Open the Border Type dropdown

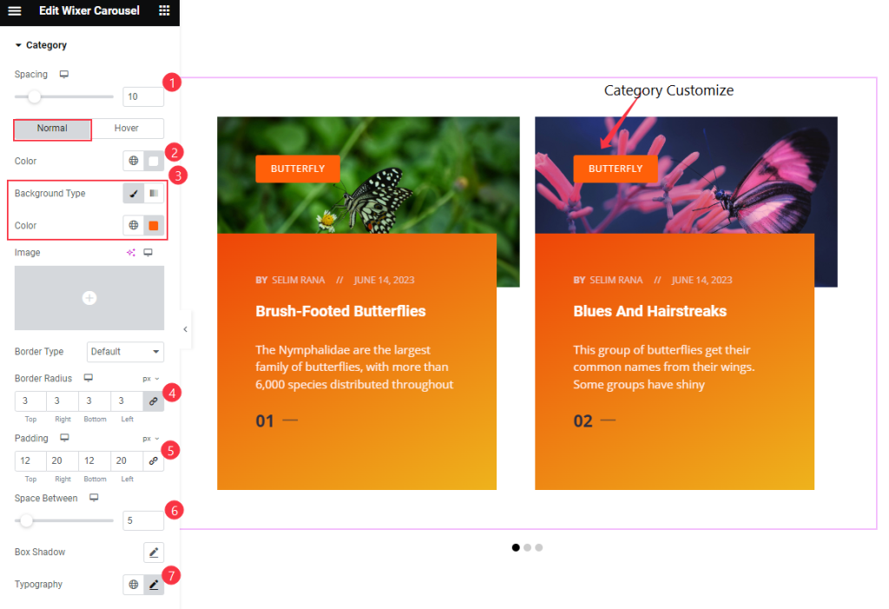[125, 351]
